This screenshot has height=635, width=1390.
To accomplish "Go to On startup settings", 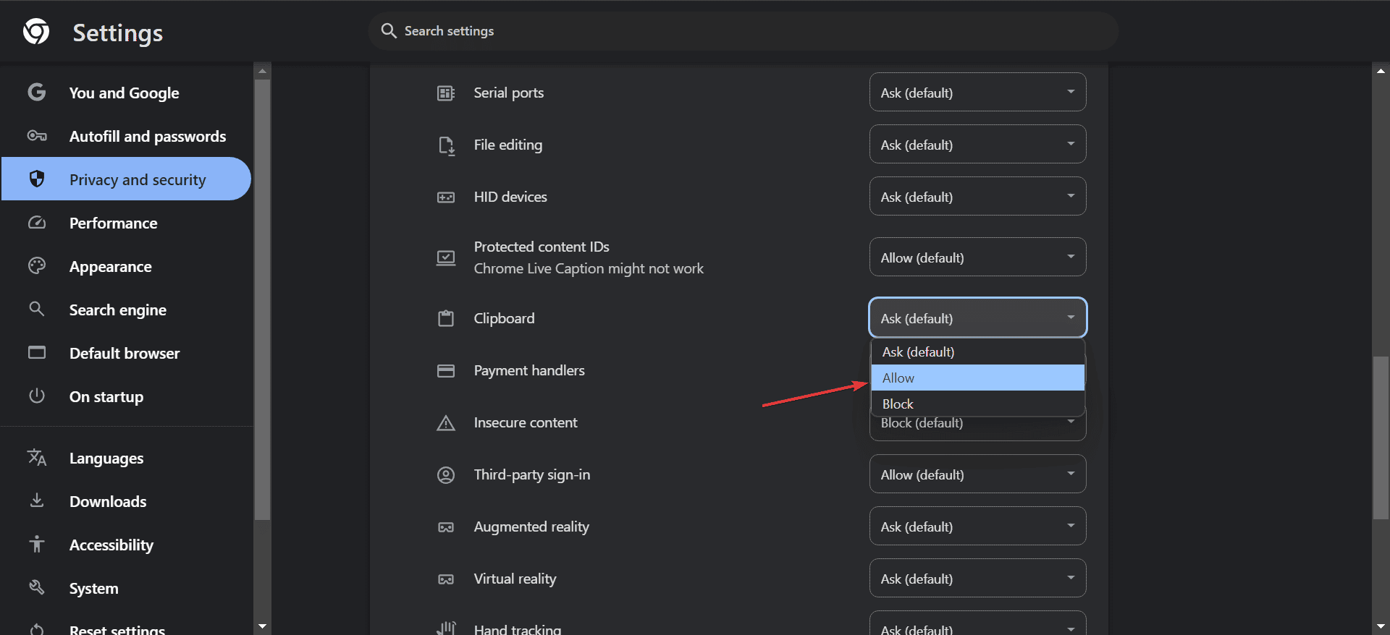I will tap(126, 396).
